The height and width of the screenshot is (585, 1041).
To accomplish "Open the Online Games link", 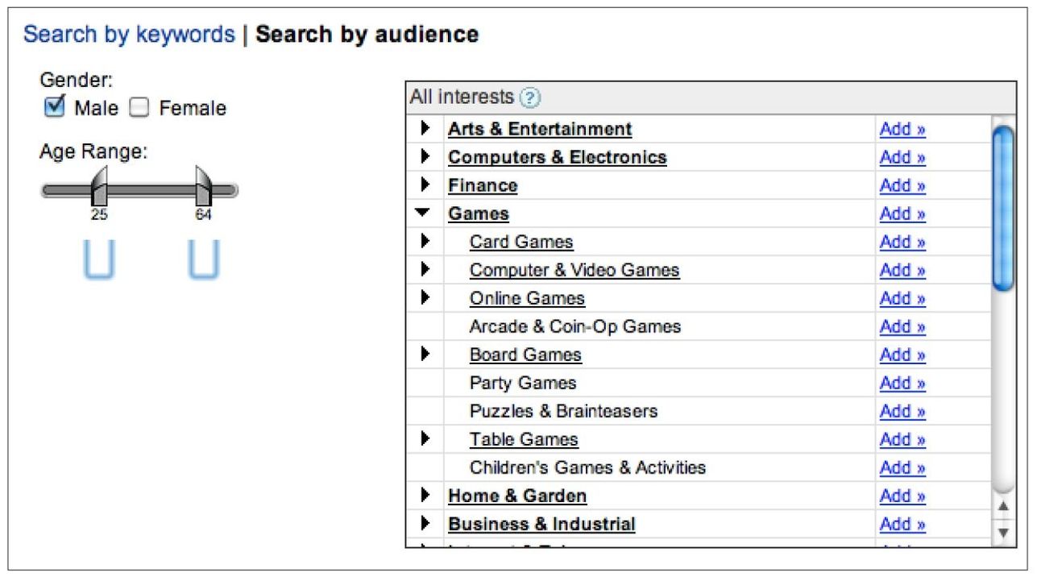I will 527,298.
